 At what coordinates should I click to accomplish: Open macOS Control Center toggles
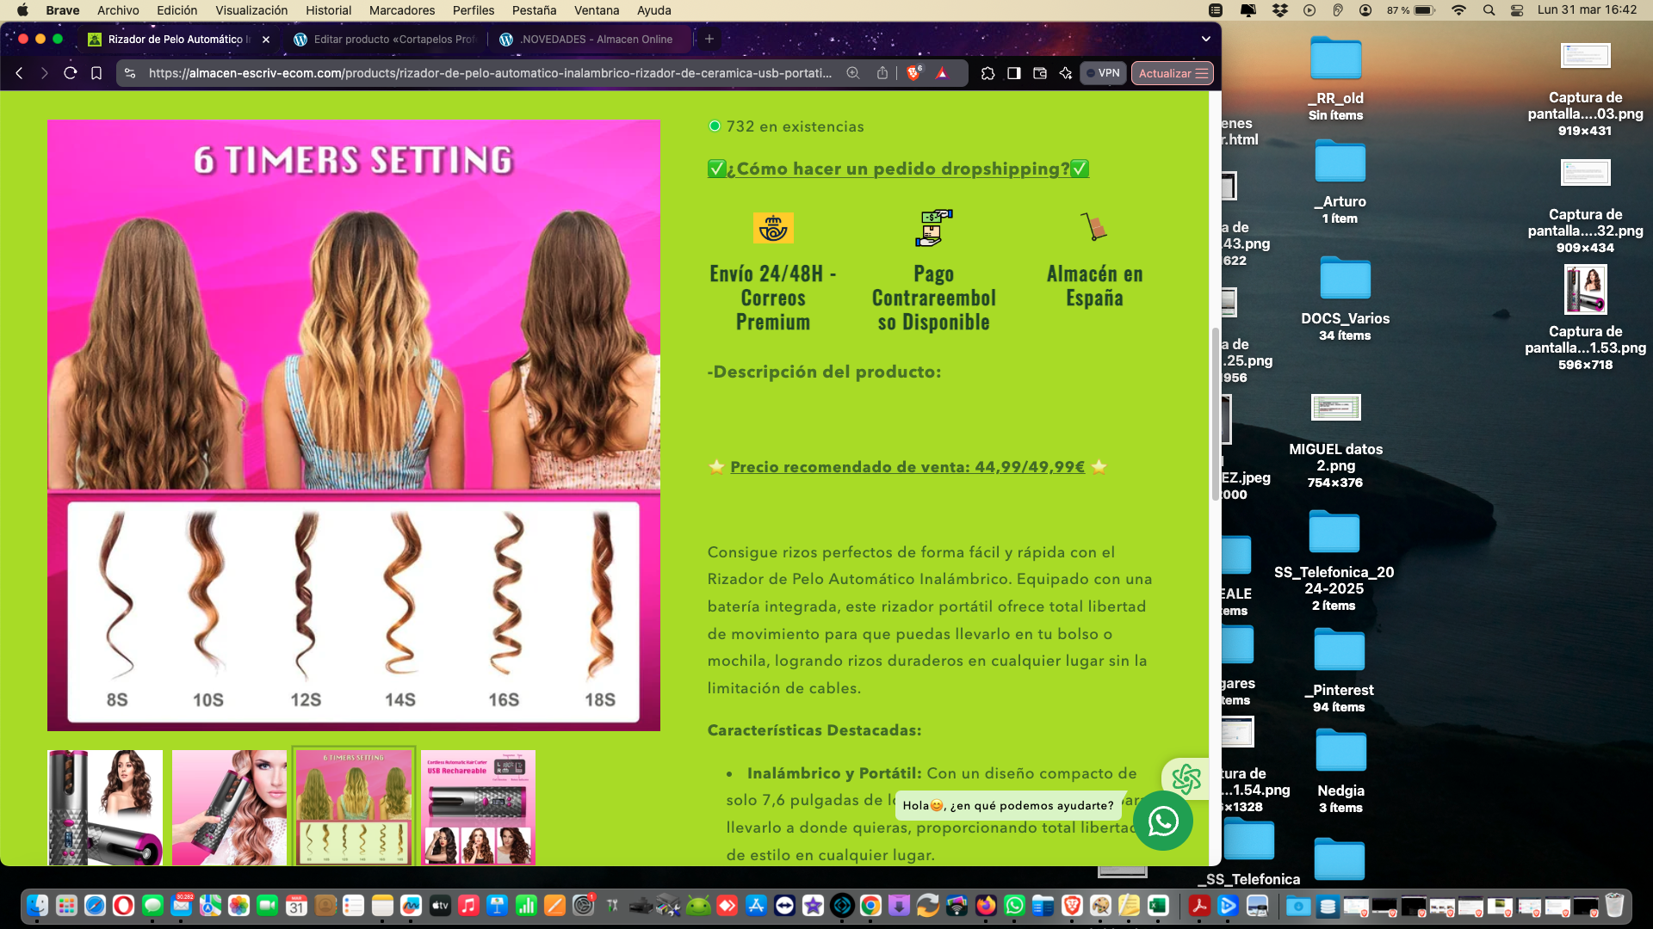click(x=1517, y=10)
